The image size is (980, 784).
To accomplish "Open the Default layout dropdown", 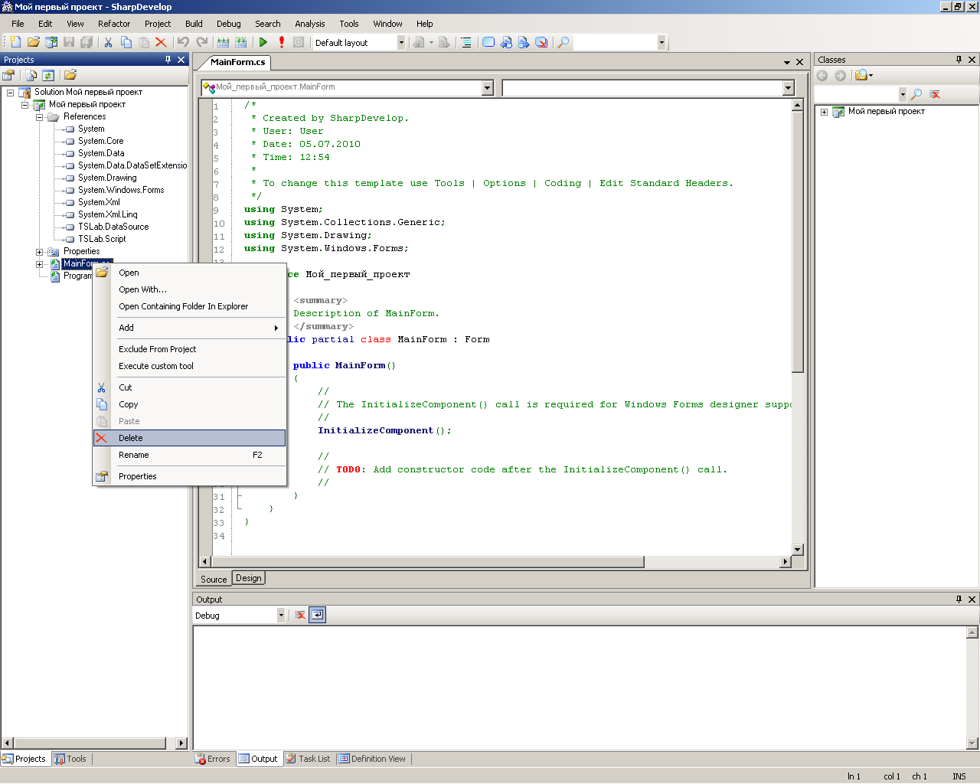I will coord(401,43).
